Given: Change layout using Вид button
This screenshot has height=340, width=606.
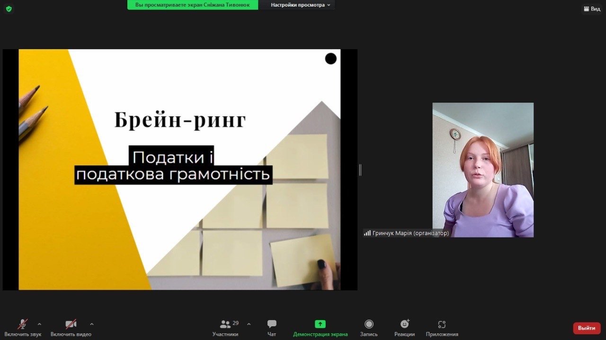Looking at the screenshot, I should pos(592,9).
